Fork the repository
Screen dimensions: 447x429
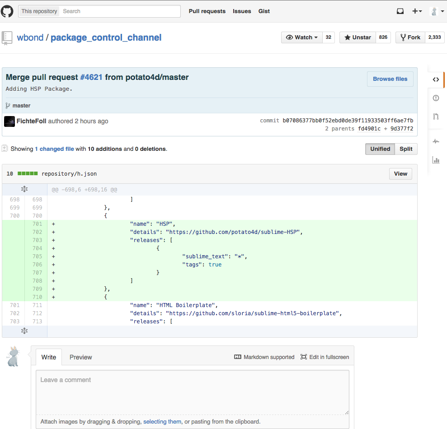pos(410,37)
